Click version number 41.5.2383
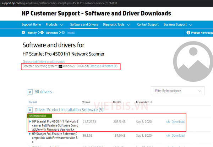The width and height of the screenshot is (213, 147). (89, 122)
